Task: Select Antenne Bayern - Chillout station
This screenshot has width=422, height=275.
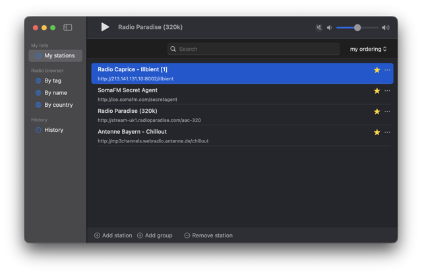Action: (242, 136)
